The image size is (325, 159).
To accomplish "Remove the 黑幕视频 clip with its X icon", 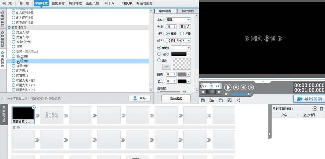I will 34,107.
